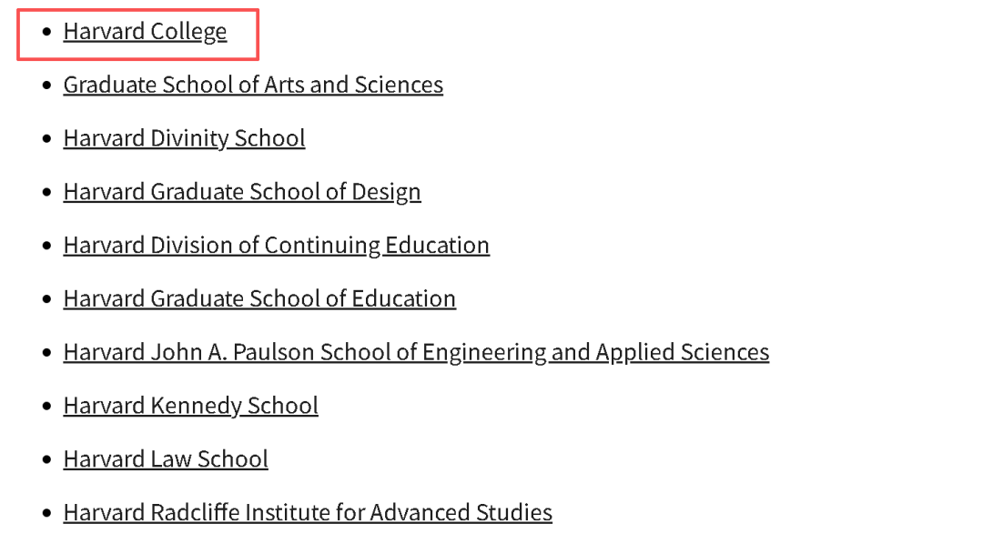Image resolution: width=983 pixels, height=554 pixels.
Task: Select the bullet next to Harvard Divinity School
Action: coord(47,139)
